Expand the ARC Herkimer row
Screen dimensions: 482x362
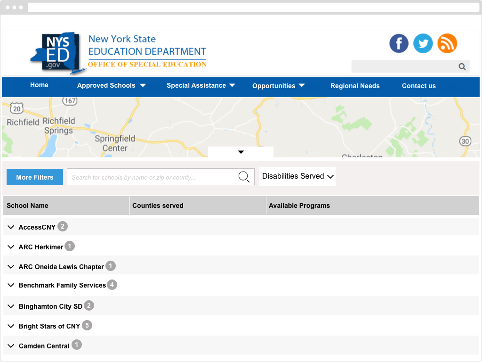11,247
